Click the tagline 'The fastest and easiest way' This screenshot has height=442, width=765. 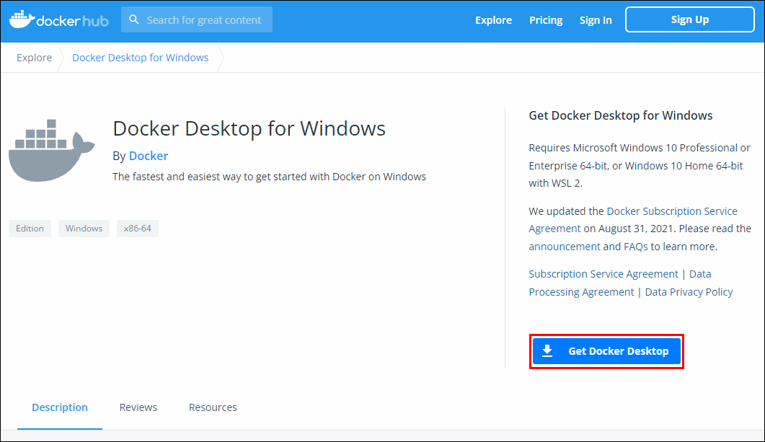click(x=269, y=177)
